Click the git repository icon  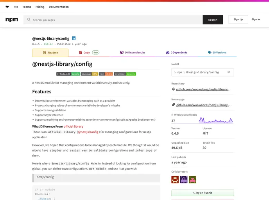pyautogui.click(x=173, y=89)
